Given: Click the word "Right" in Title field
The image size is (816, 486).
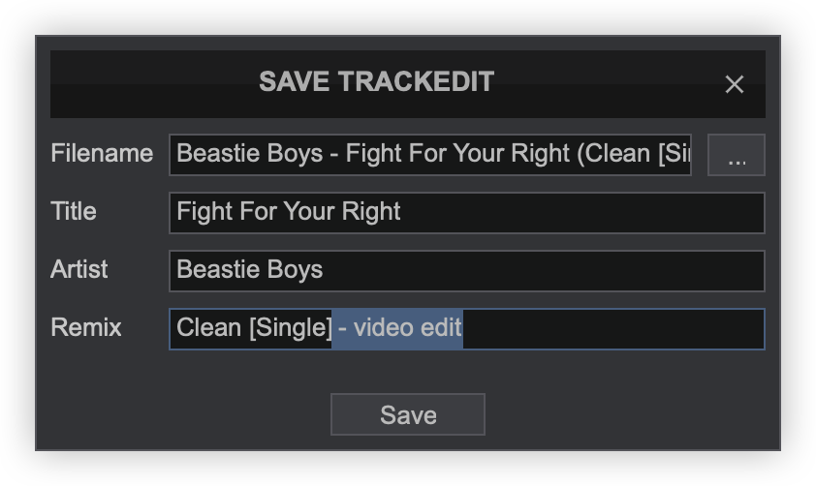Looking at the screenshot, I should (371, 212).
